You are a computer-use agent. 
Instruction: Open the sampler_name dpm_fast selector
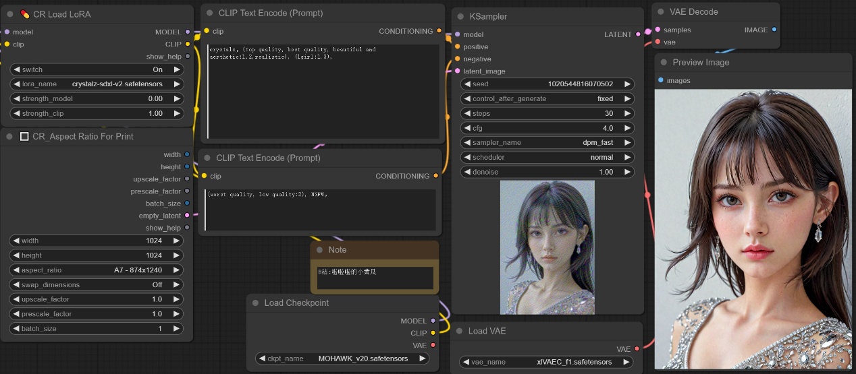pyautogui.click(x=547, y=142)
